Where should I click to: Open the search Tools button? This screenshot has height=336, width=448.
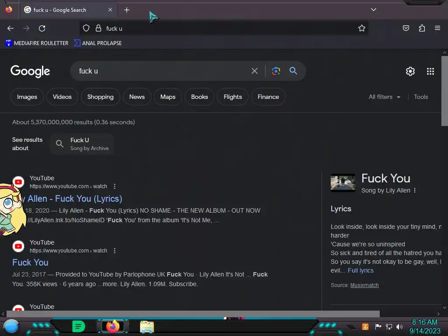click(x=420, y=97)
